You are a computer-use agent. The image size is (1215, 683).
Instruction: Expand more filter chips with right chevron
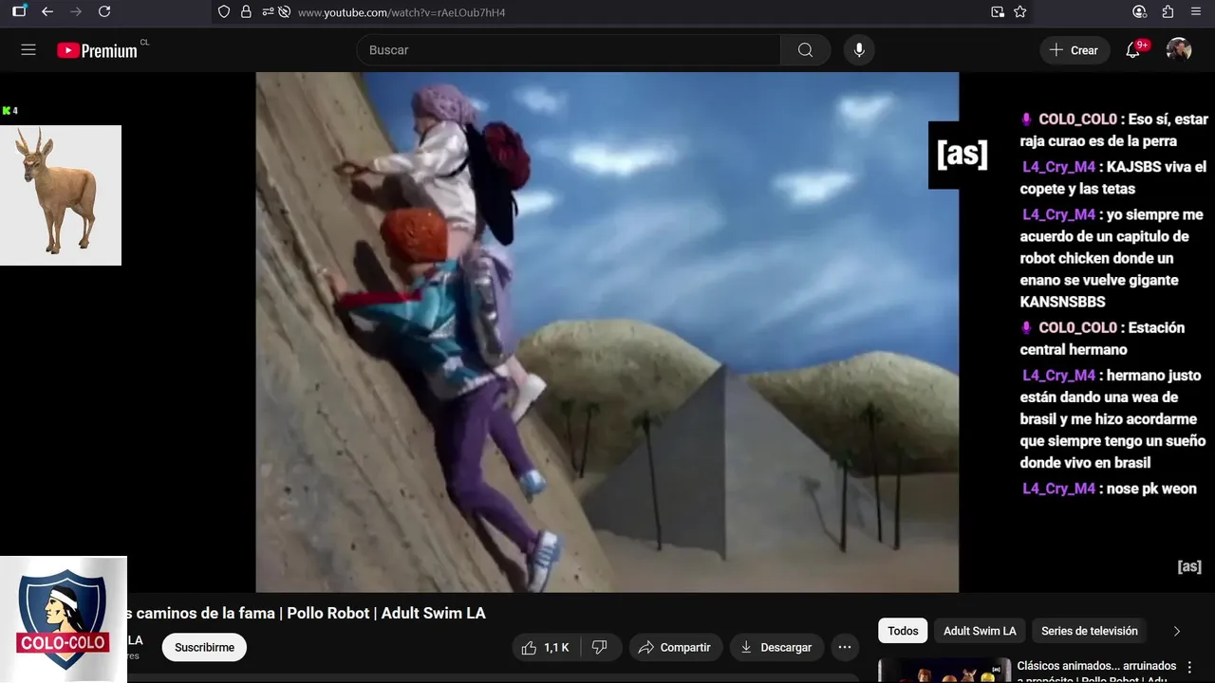point(1177,631)
